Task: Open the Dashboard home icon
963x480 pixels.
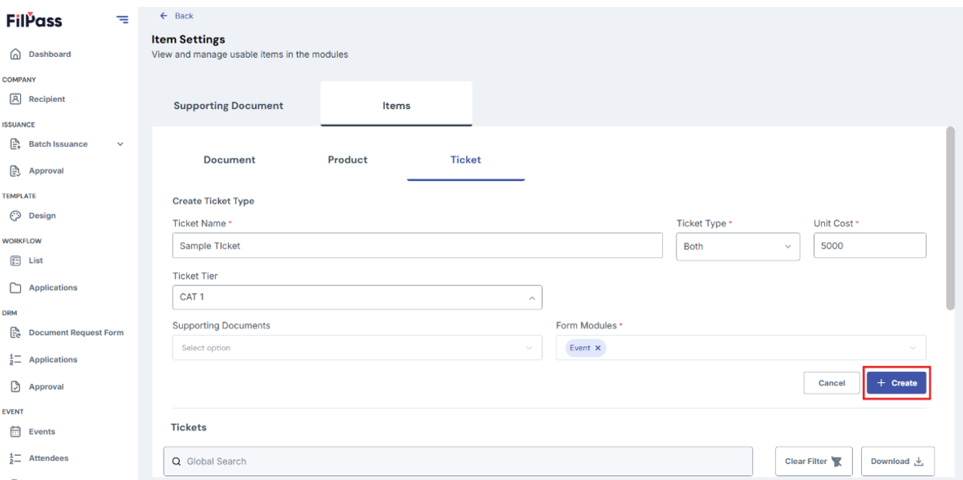Action: pyautogui.click(x=14, y=54)
